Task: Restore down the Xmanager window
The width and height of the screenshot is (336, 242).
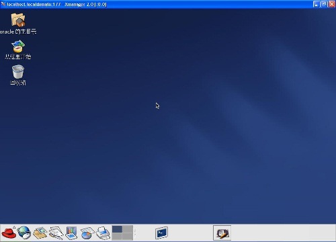Action: click(324, 4)
